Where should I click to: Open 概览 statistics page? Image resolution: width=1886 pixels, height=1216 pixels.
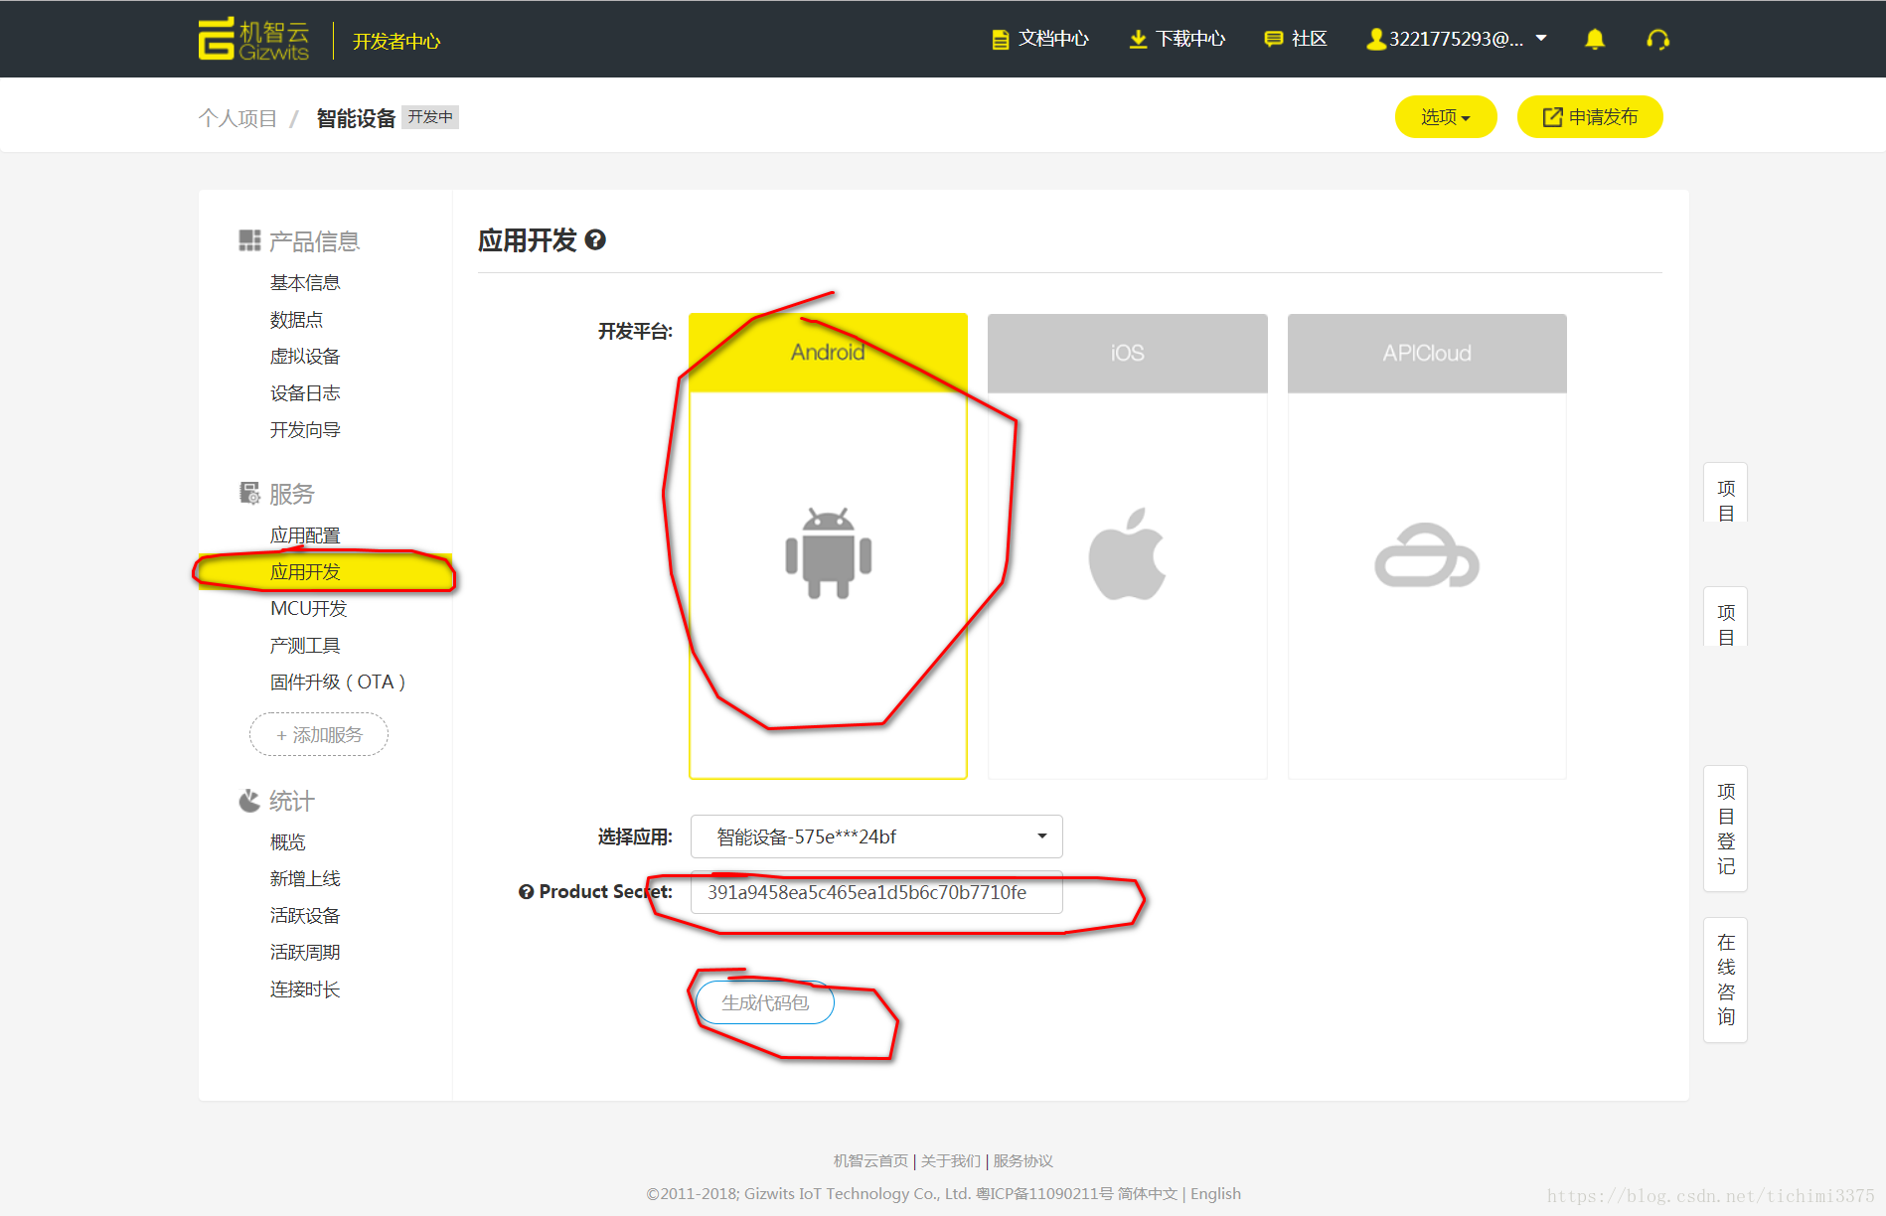pyautogui.click(x=287, y=842)
